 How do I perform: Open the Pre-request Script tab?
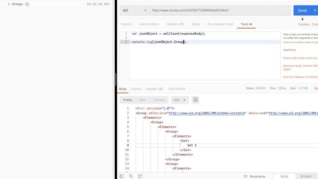pos(220,24)
